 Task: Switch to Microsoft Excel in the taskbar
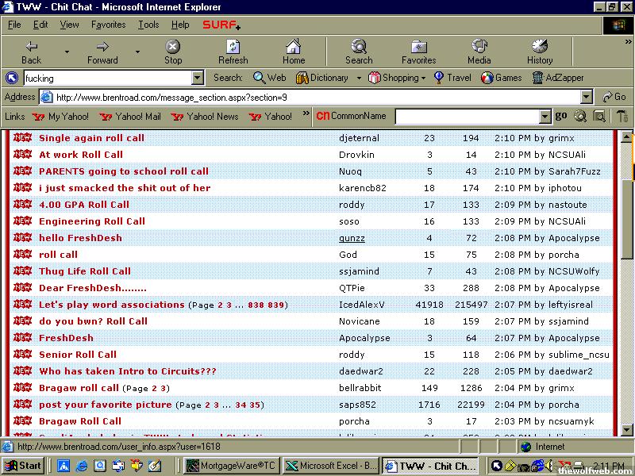329,466
